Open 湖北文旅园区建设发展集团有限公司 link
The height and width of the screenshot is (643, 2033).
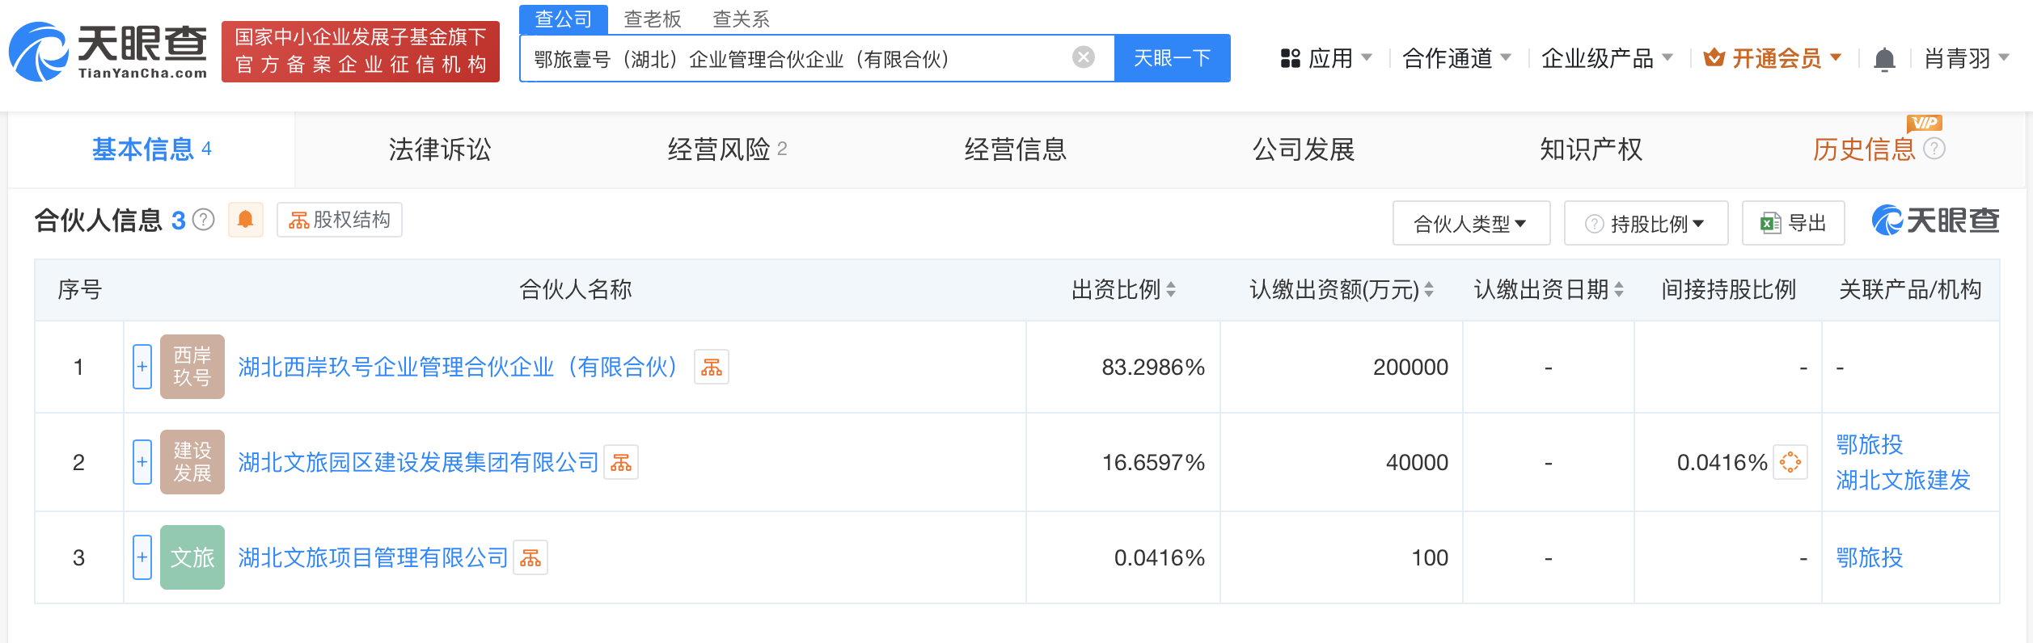point(418,462)
